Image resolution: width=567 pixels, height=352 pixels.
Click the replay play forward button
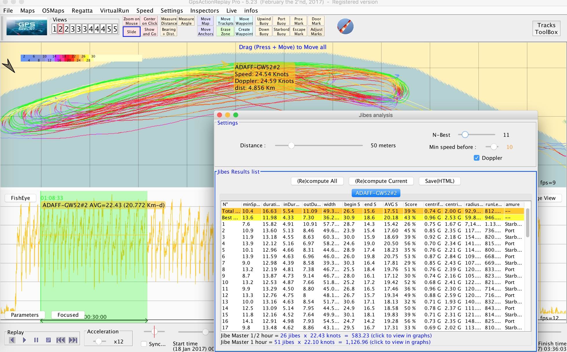coord(24,340)
